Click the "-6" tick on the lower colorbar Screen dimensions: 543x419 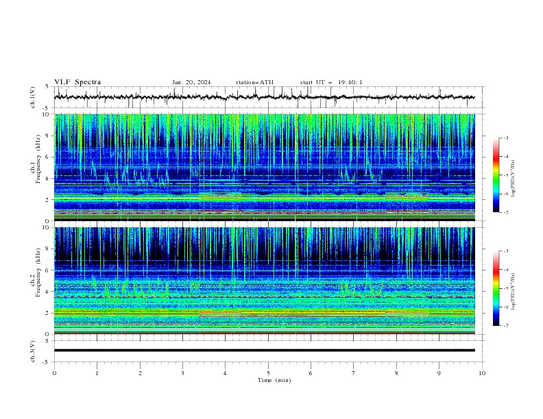506,307
